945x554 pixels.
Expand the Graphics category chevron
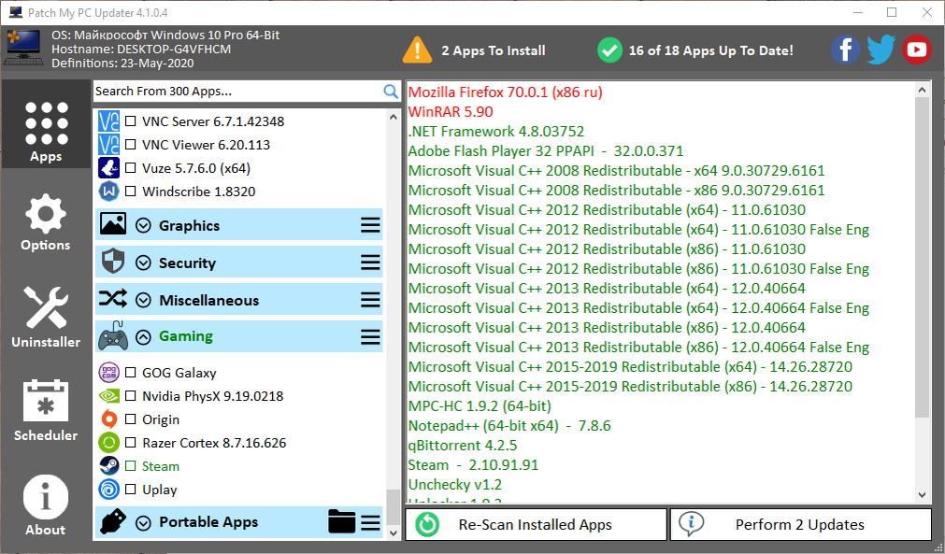click(143, 226)
